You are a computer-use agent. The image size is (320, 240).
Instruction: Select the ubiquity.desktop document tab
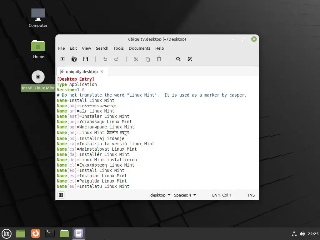pos(82,72)
